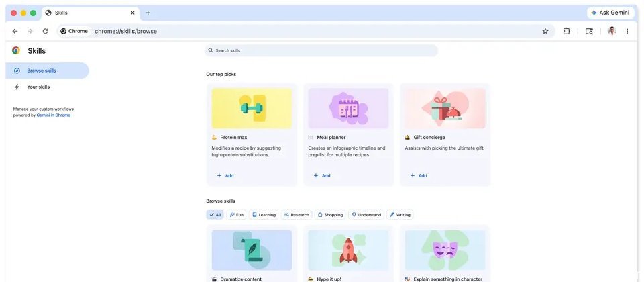The height and width of the screenshot is (282, 644).
Task: Click the profile avatar icon
Action: (x=612, y=31)
